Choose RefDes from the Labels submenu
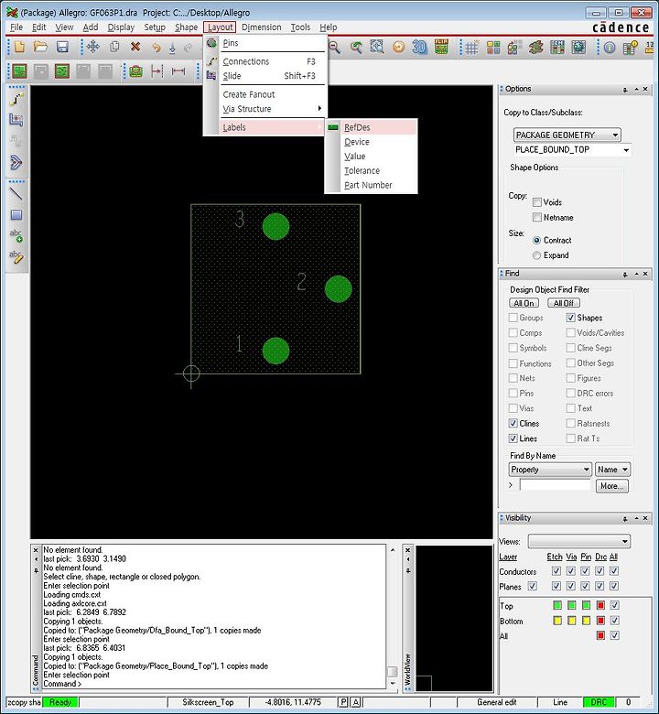 (x=372, y=127)
